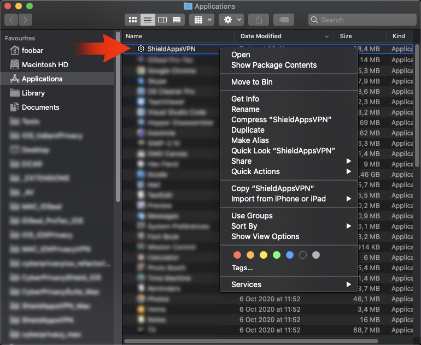Click the Edit Tags toolbar button
The image size is (421, 345).
click(x=284, y=20)
